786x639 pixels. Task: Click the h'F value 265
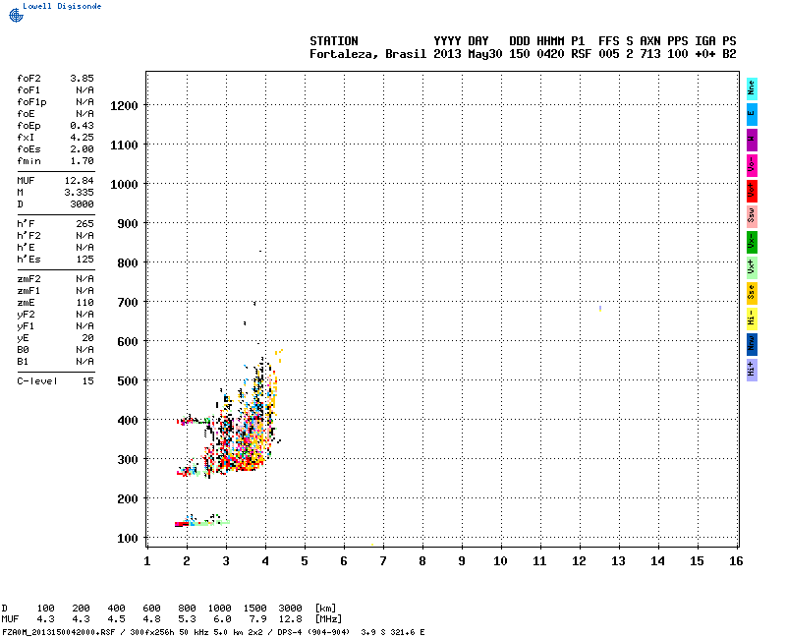[85, 224]
